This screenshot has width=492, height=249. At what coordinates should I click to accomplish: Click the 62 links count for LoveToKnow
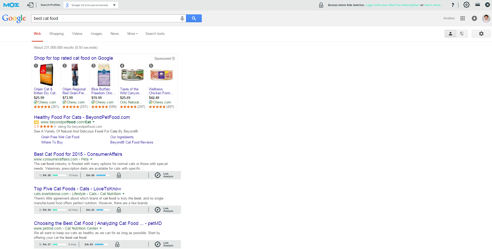click(73, 210)
